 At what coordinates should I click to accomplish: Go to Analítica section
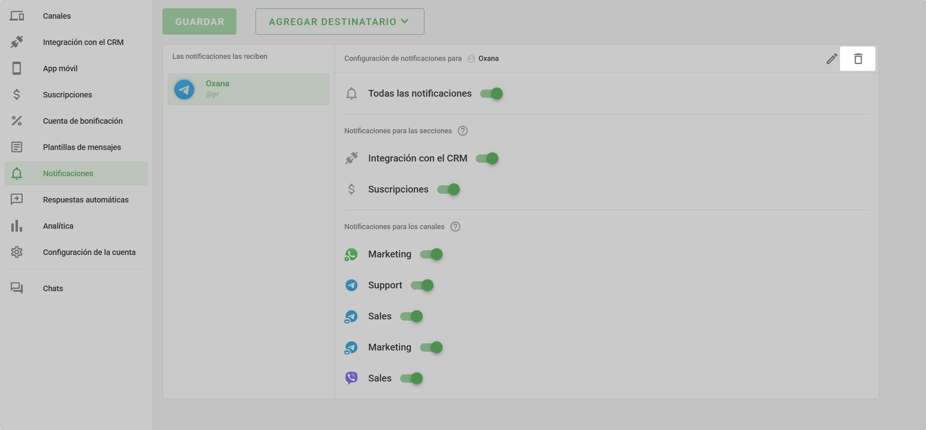(x=76, y=226)
